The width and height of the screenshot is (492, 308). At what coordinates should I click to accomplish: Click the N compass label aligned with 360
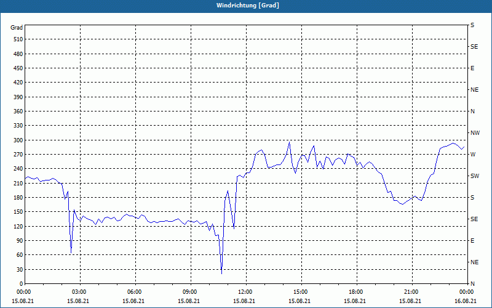pyautogui.click(x=472, y=111)
